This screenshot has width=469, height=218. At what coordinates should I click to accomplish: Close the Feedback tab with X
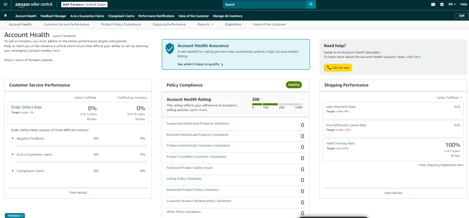(22, 216)
